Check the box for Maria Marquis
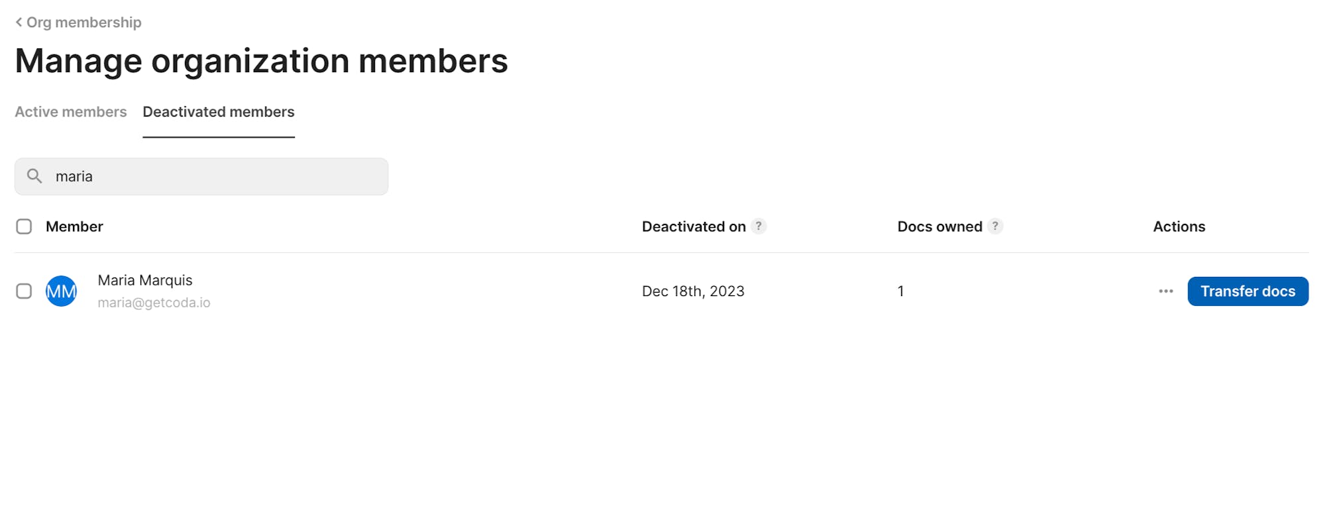This screenshot has height=508, width=1325. pos(24,291)
